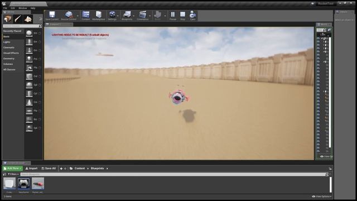Select the Cube primitive icon
Image resolution: width=357 pixels, height=201 pixels.
[29, 76]
